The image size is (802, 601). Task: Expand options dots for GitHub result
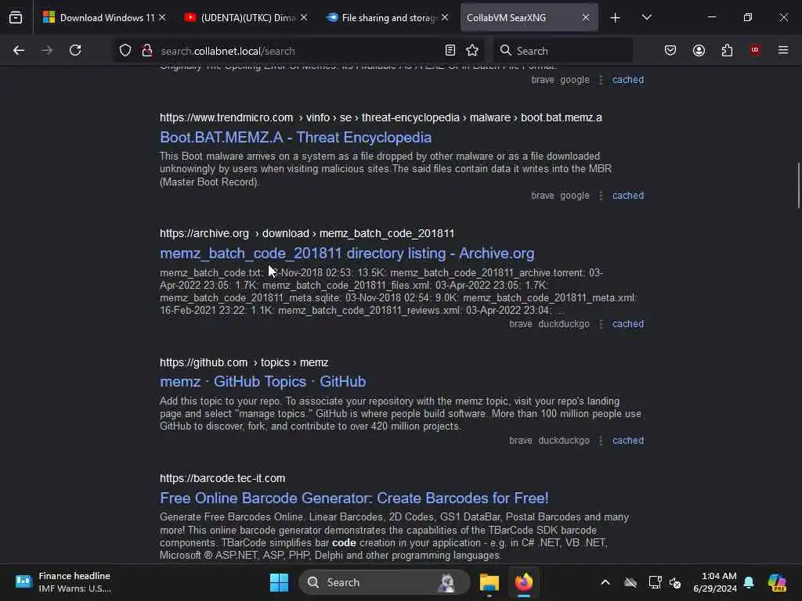coord(601,441)
